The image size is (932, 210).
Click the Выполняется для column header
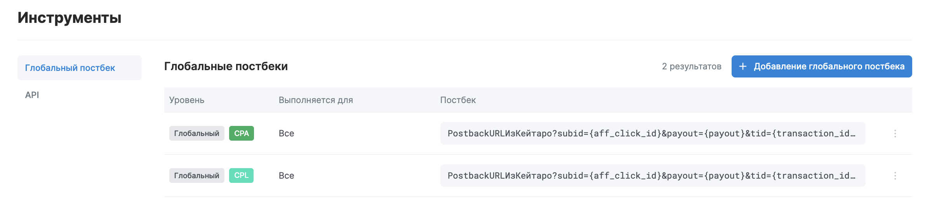click(x=316, y=100)
